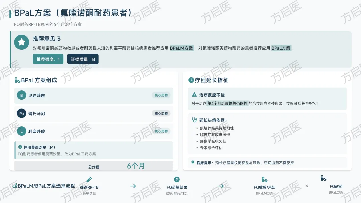
Task: Click the 或 separator text
Action: pyautogui.click(x=307, y=186)
